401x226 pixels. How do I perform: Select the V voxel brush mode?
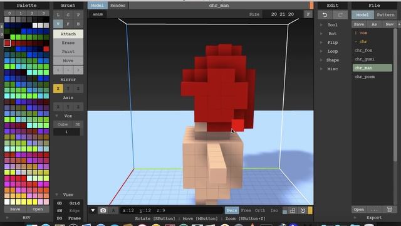click(58, 24)
